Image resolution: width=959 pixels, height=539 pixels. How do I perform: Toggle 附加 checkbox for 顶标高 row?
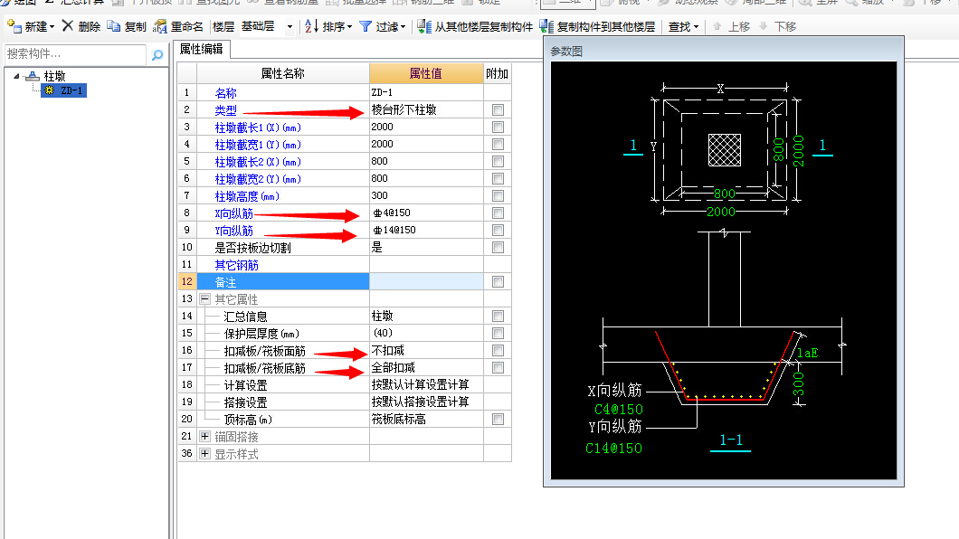(498, 420)
